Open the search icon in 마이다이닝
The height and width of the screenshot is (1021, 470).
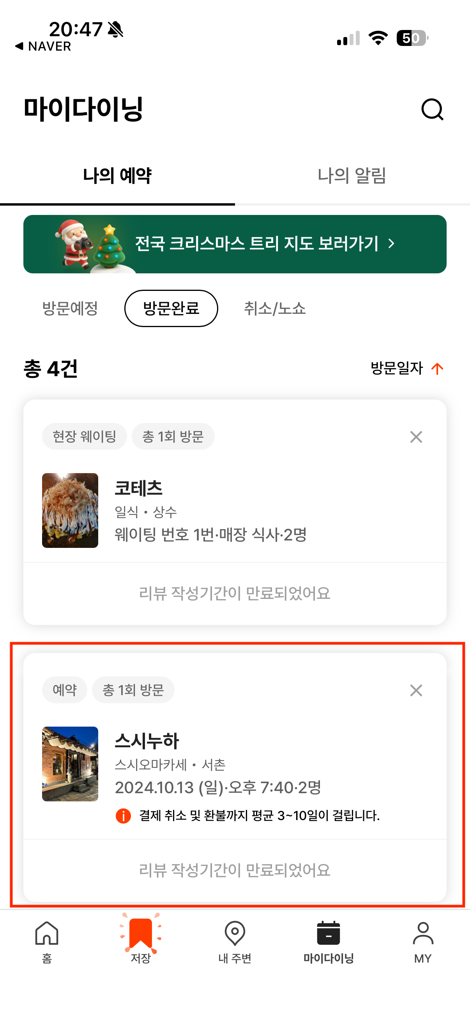click(x=433, y=110)
